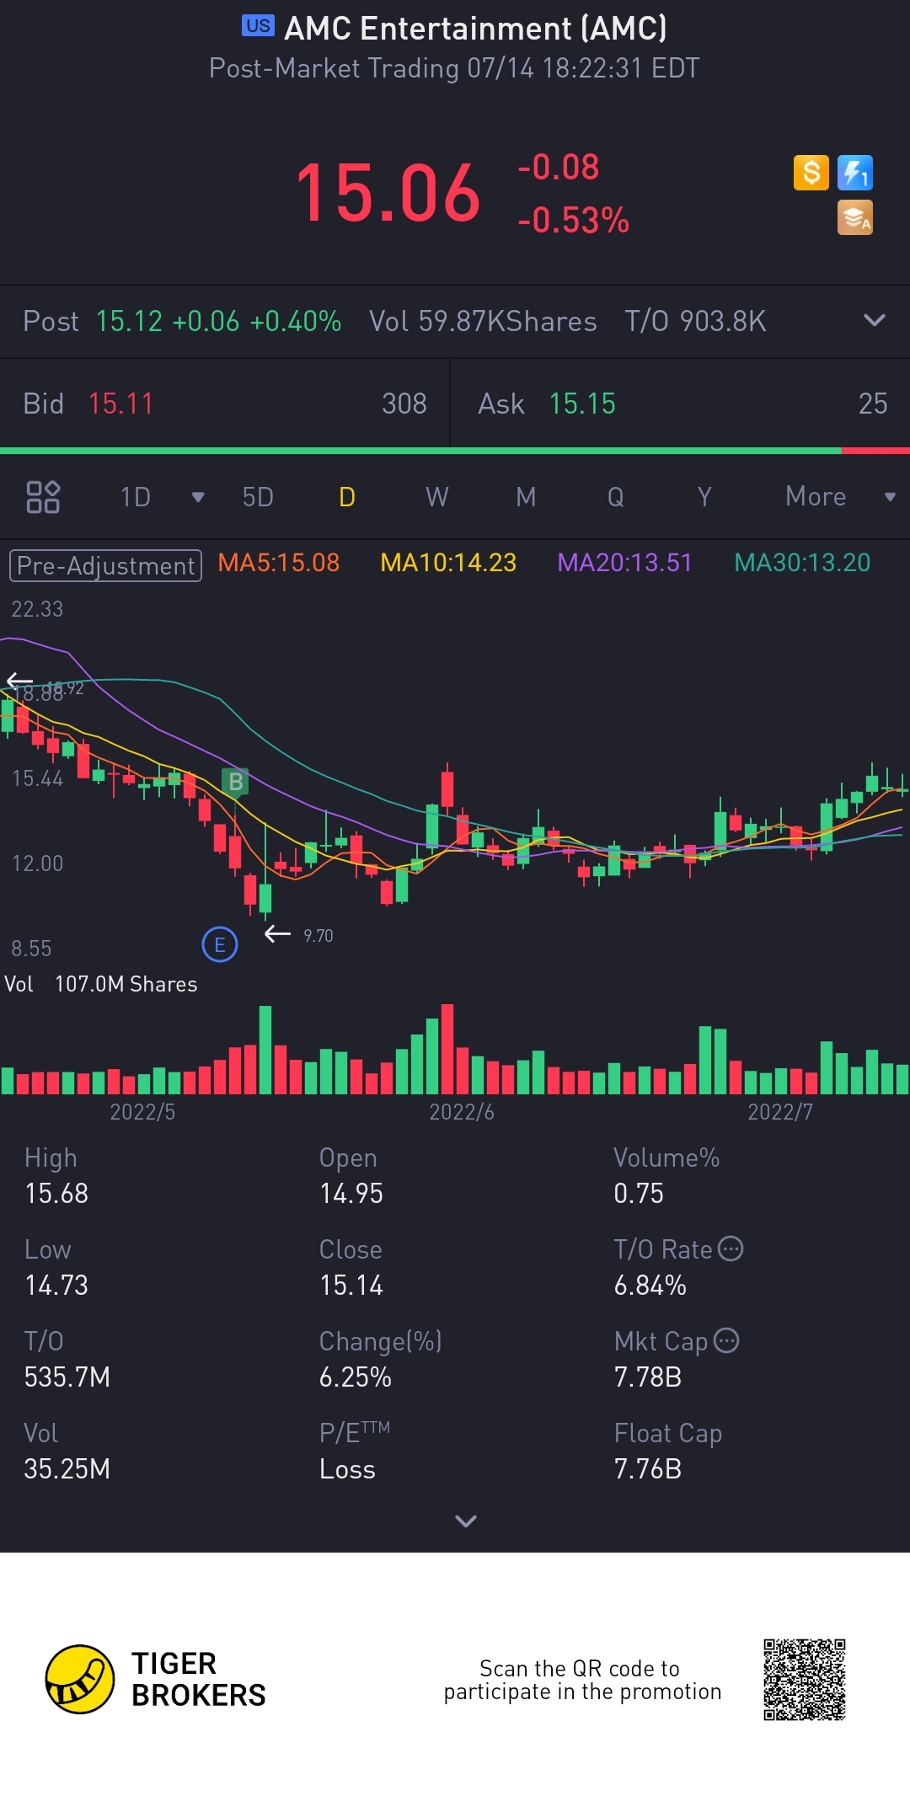Switch to the M monthly chart tab
This screenshot has height=1807, width=910.
click(x=526, y=497)
